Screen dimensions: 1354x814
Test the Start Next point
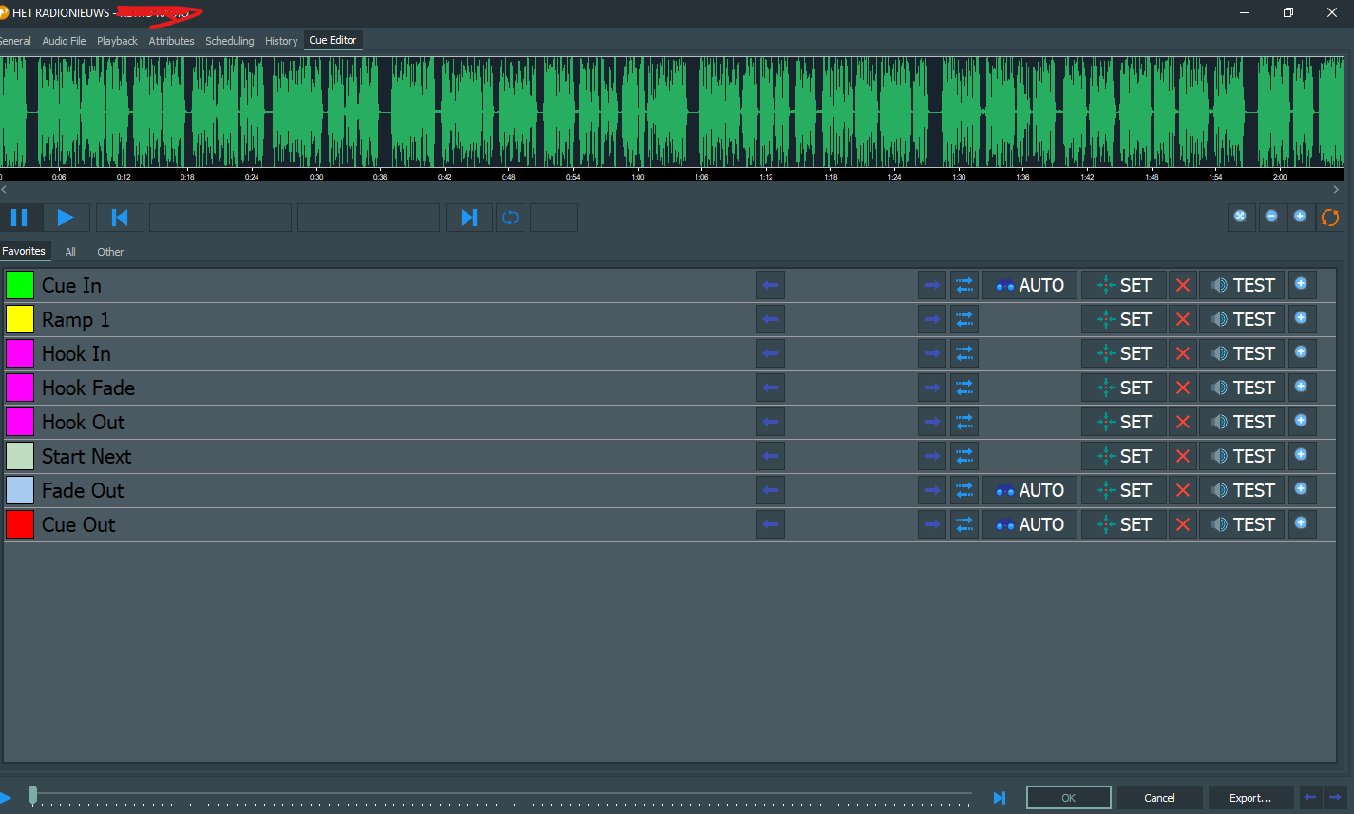point(1242,456)
